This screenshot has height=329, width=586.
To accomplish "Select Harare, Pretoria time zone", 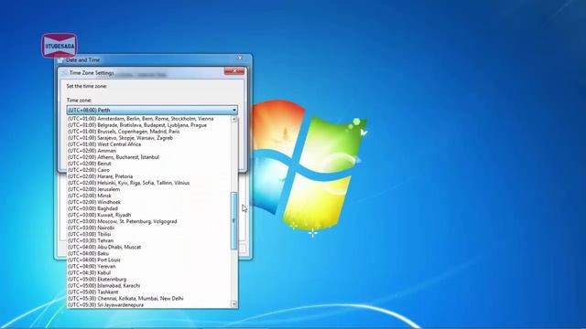I will point(149,176).
